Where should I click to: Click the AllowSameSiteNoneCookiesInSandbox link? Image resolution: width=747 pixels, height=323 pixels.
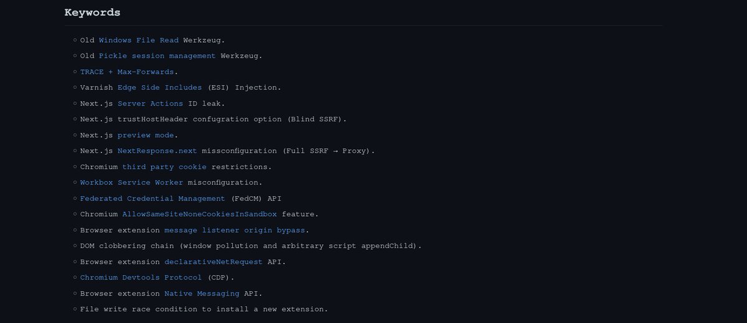(x=200, y=214)
